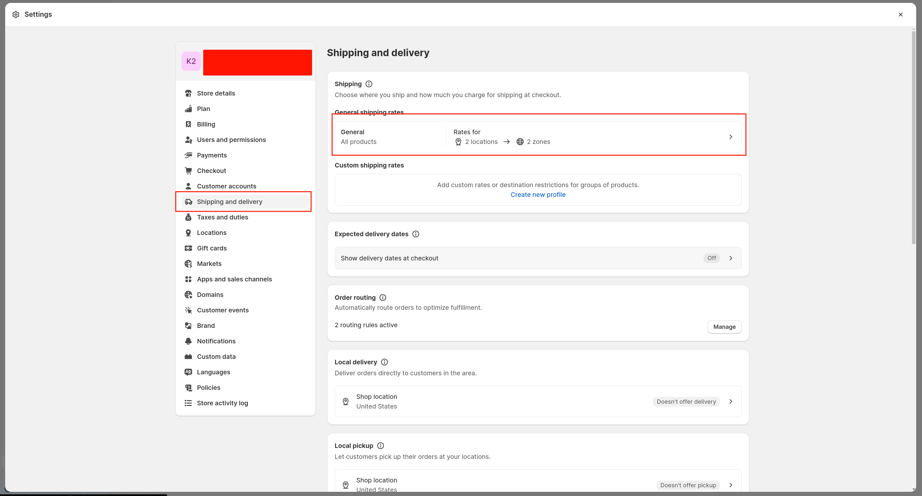Screen dimensions: 922x496
Task: Click the All products label
Action: pos(358,142)
